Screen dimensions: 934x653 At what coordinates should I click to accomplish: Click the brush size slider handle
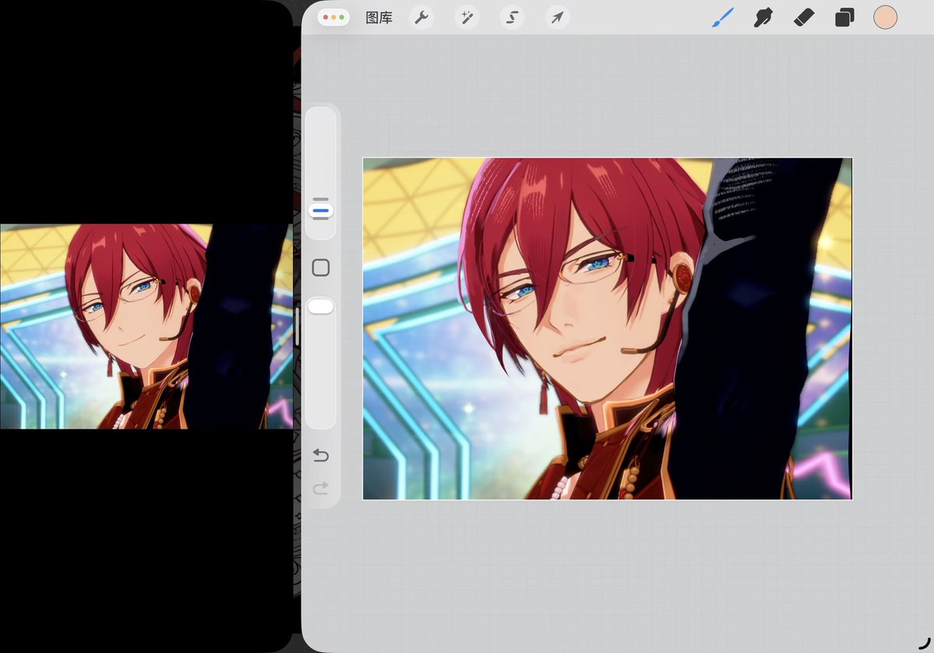coord(320,210)
